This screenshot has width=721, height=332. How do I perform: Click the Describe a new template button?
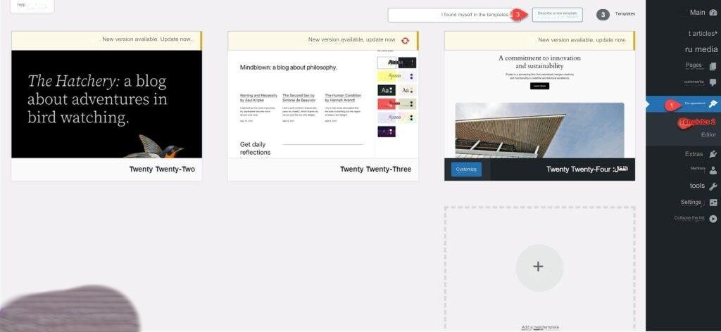pyautogui.click(x=558, y=15)
